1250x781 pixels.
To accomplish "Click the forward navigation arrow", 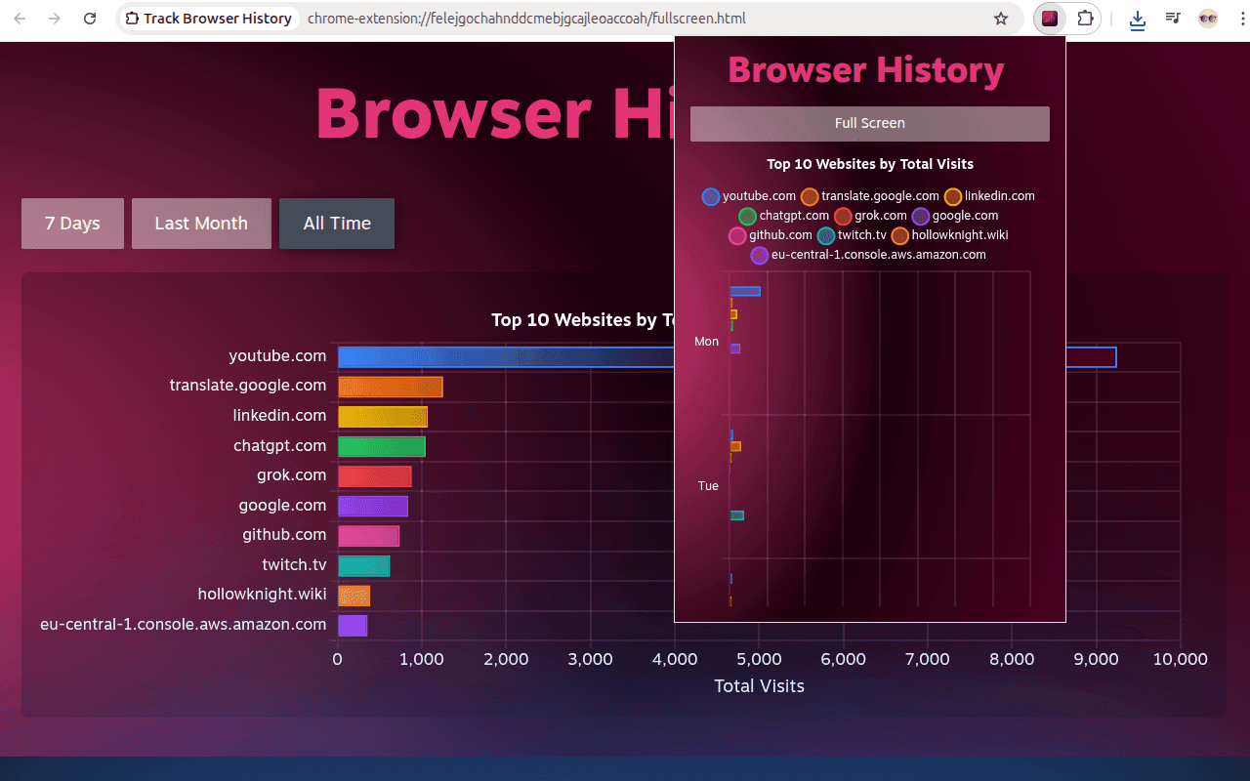I will (x=54, y=18).
